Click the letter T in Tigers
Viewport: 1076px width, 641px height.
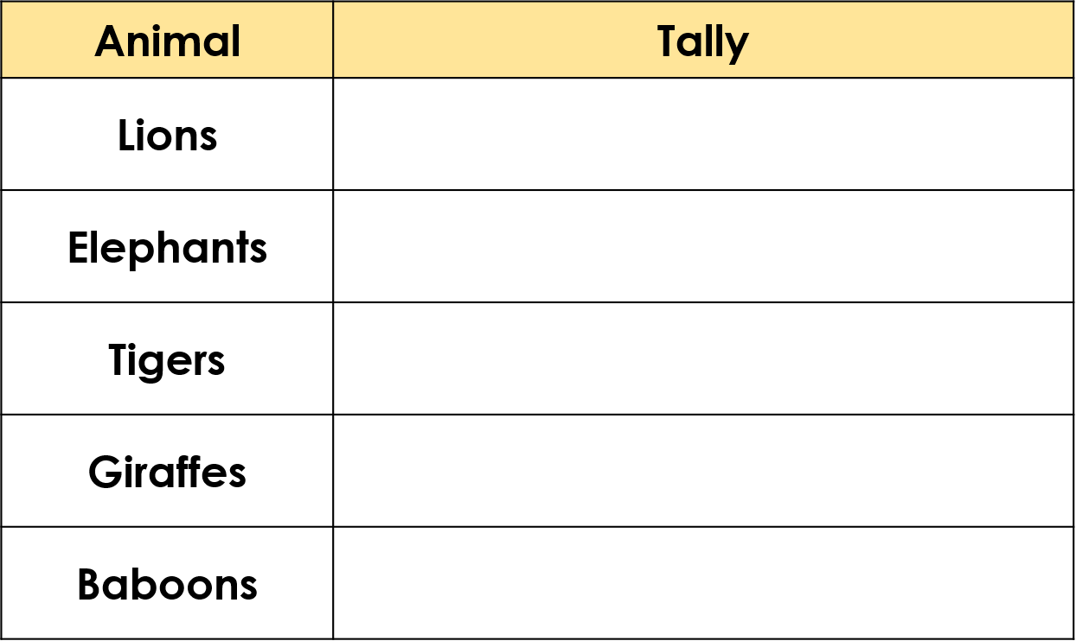pos(122,359)
